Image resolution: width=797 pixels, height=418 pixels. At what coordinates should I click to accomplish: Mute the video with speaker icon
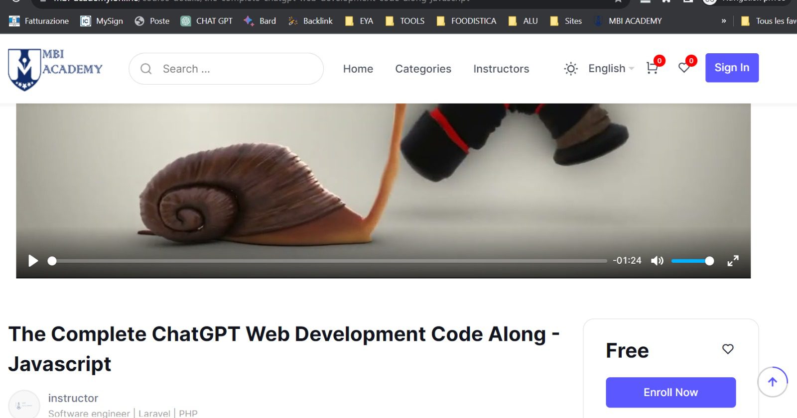click(657, 261)
